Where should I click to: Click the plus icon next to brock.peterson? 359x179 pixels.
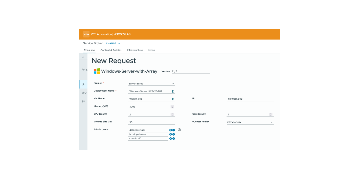(x=171, y=134)
